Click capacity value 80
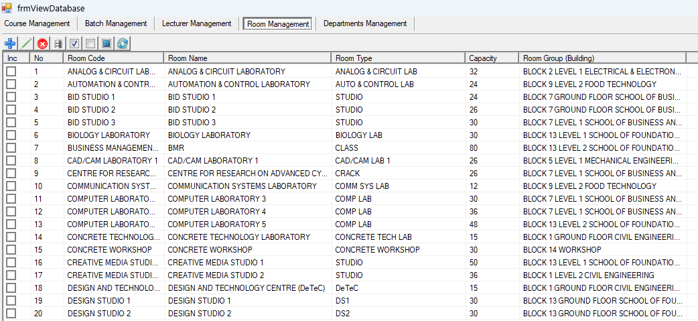Viewport: 698px width, 321px height. [474, 148]
